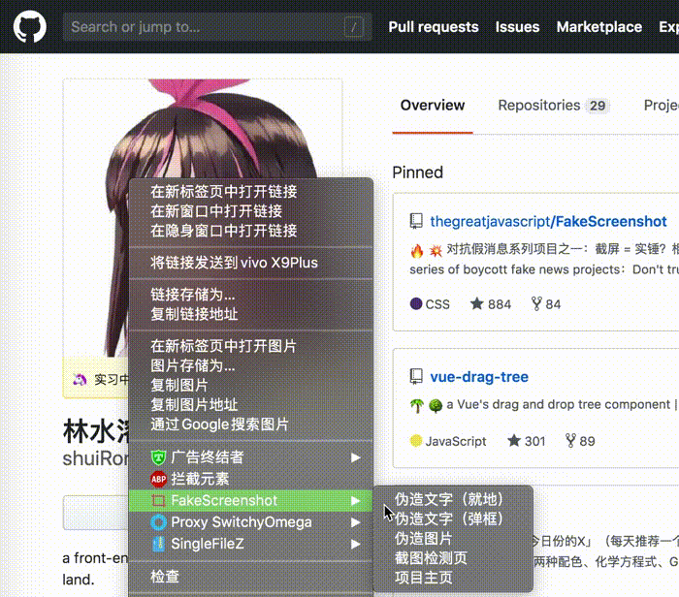
Task: Expand the SingleFileZ submenu arrow
Action: 356,544
